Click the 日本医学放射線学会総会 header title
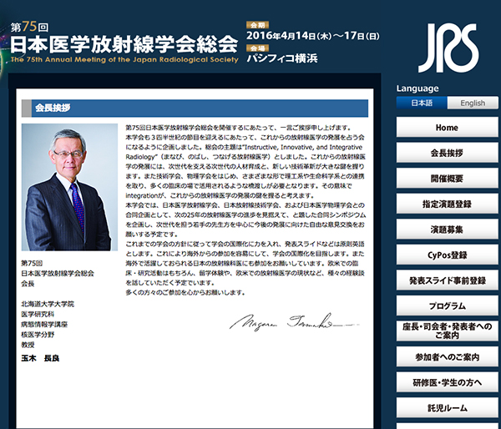This screenshot has width=501, height=429. click(124, 44)
